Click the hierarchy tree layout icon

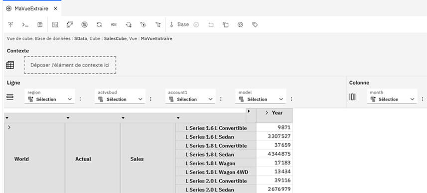[x=158, y=25]
